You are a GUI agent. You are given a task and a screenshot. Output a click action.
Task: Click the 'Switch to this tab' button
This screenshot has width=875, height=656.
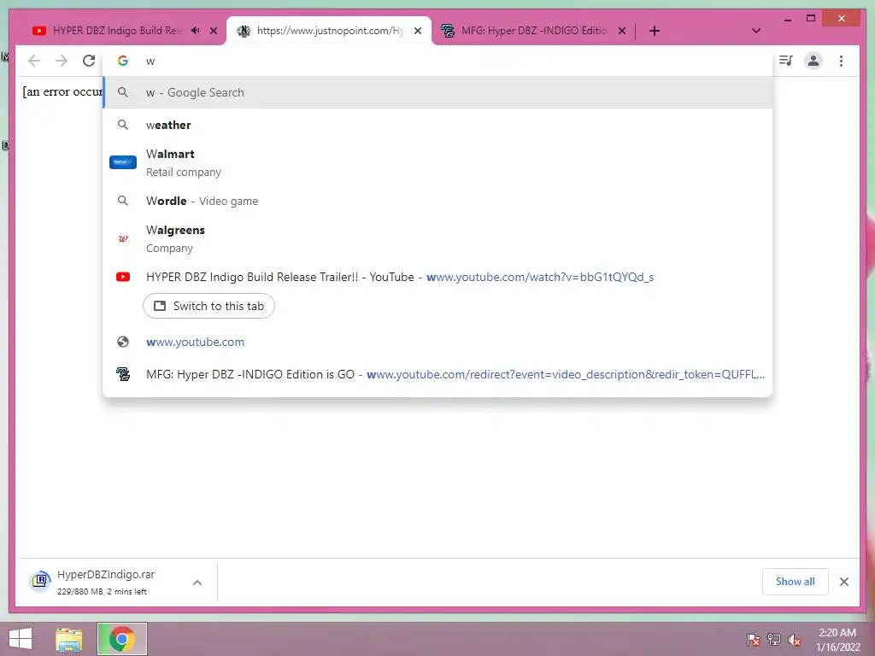click(208, 306)
